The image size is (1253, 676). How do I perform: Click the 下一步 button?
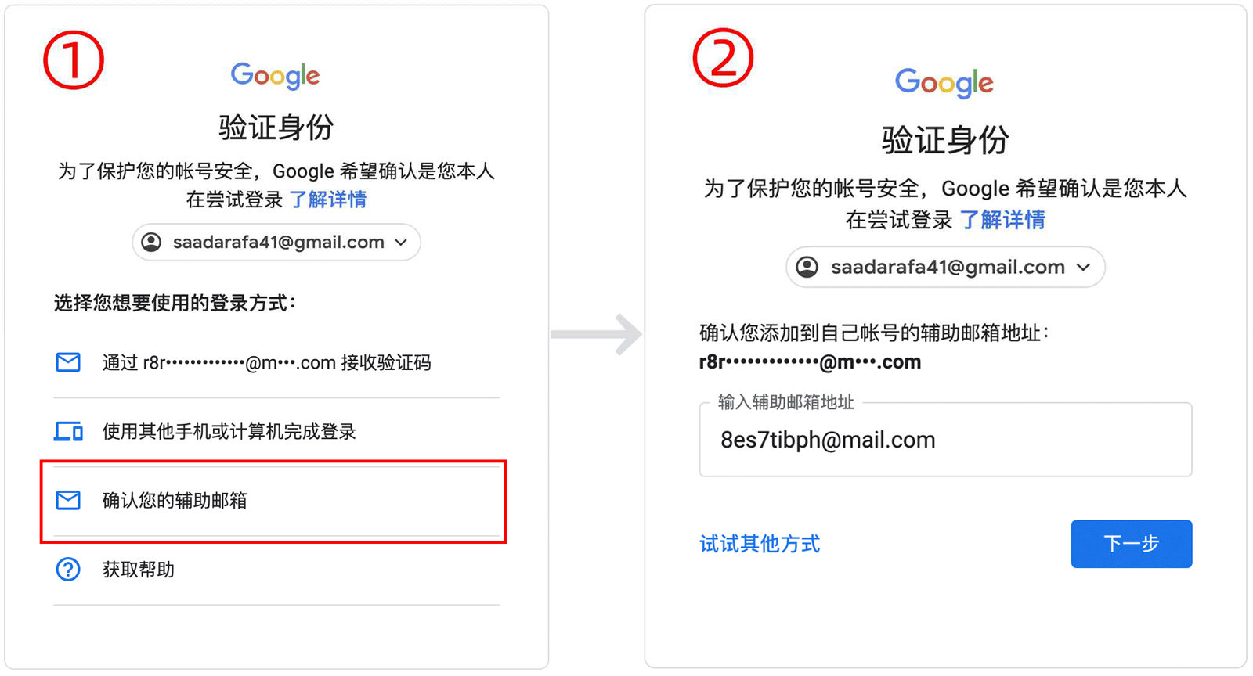1132,544
